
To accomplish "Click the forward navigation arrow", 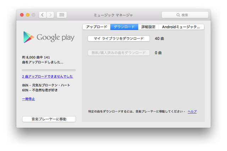I will [50, 15].
